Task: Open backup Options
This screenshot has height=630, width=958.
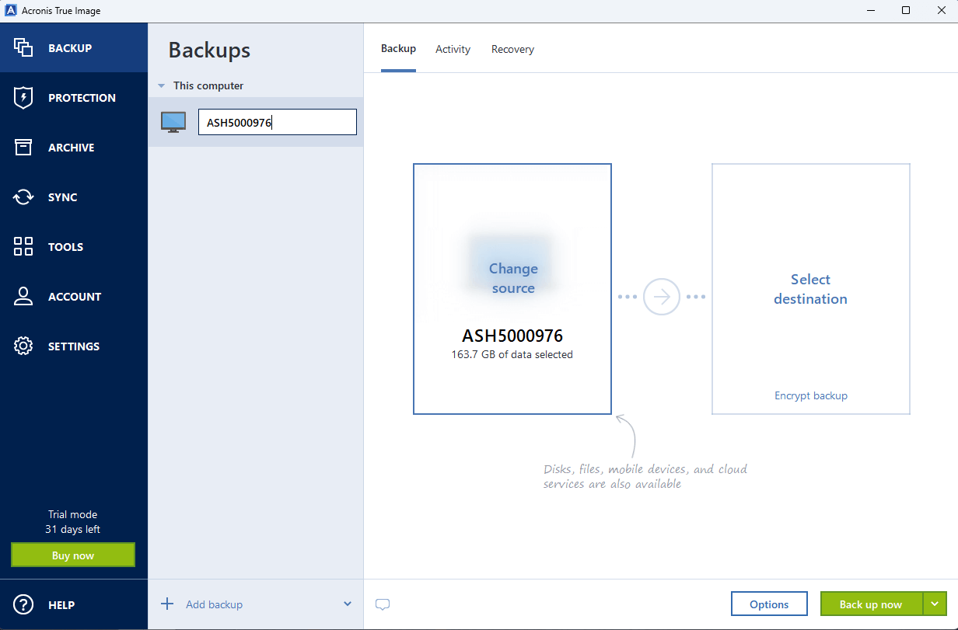Action: 769,604
